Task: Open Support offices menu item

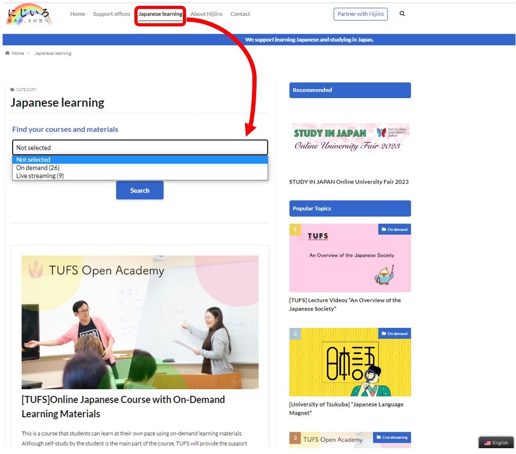Action: [112, 14]
